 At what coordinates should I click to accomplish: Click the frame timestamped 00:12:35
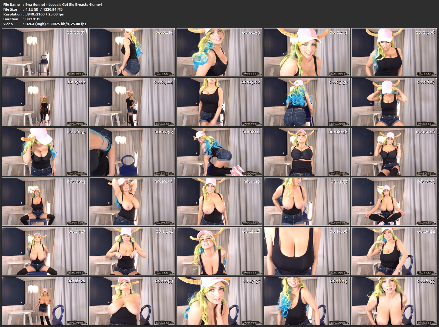coord(394,201)
